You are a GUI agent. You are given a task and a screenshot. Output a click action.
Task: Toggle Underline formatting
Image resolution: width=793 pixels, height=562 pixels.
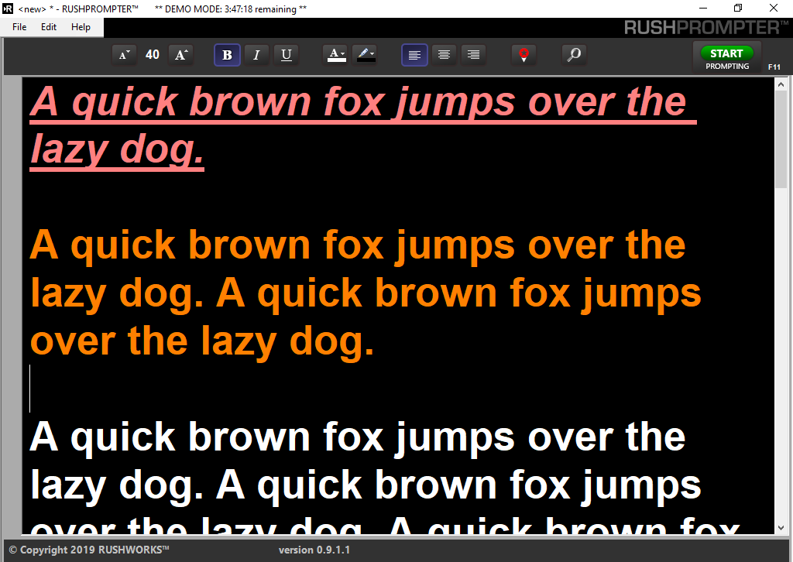pos(287,55)
